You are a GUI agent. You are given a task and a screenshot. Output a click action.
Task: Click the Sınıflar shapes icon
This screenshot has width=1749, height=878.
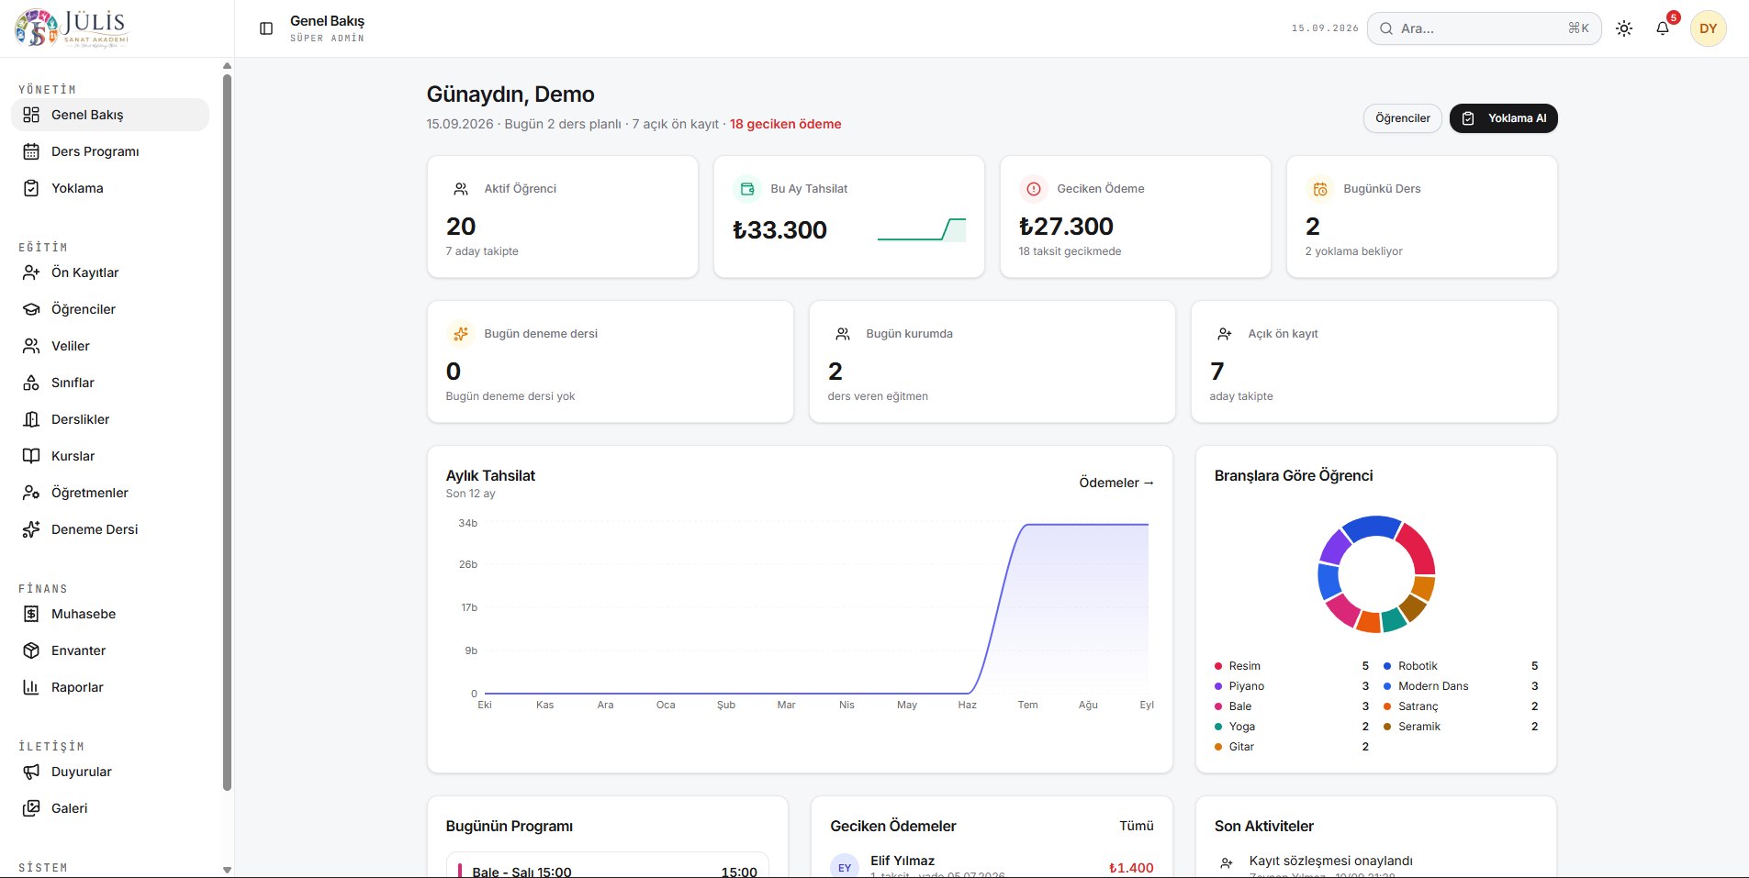click(31, 383)
